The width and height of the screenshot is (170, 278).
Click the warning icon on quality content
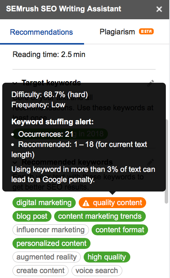(x=86, y=203)
